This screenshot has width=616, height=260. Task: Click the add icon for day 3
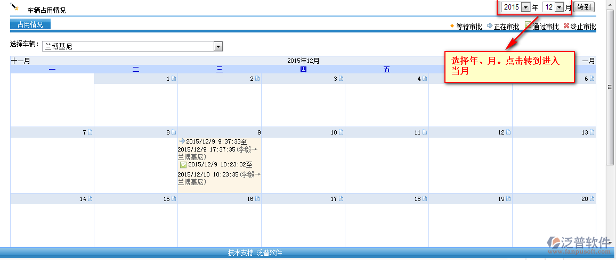341,79
